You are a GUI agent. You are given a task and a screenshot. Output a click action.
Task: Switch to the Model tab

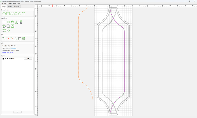(10, 7)
